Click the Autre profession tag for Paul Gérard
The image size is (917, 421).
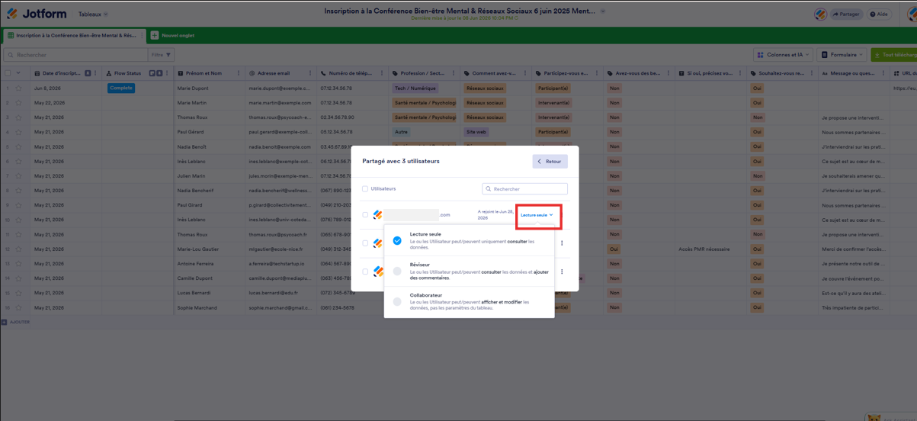[401, 132]
